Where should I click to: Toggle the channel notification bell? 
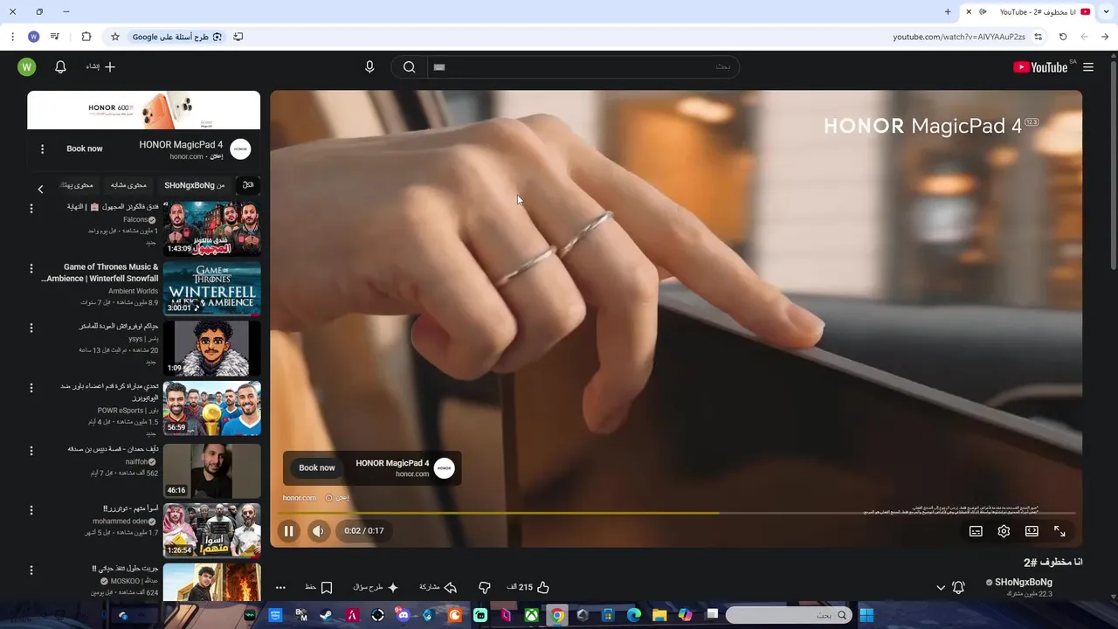958,588
